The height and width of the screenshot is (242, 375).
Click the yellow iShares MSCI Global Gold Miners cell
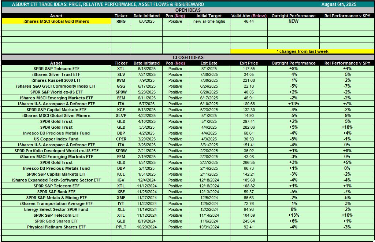(56, 21)
